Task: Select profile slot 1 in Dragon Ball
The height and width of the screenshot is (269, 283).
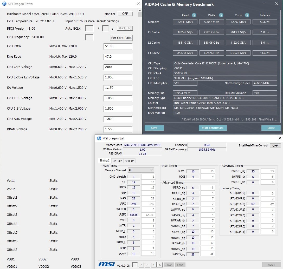Action: point(135,265)
